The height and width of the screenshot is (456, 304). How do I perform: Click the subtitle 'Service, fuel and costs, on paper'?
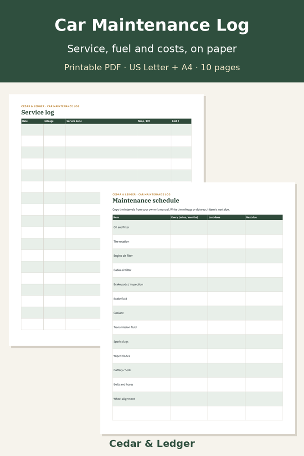click(x=152, y=49)
